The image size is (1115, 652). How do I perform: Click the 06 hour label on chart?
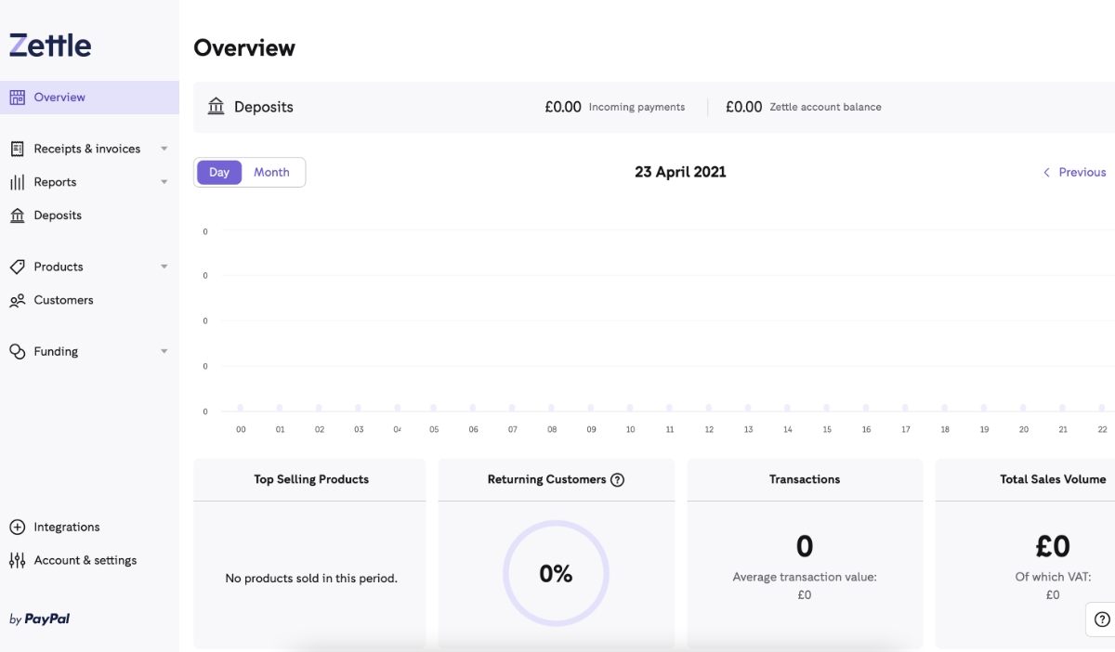[x=474, y=430]
